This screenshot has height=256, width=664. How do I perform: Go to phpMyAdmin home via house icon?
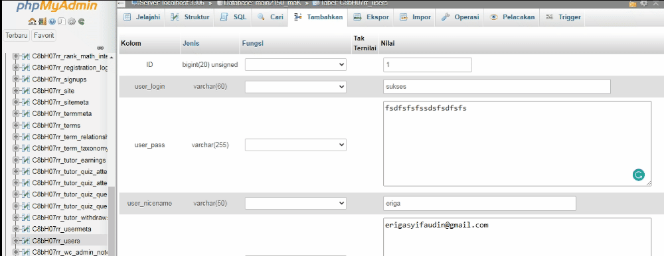32,21
